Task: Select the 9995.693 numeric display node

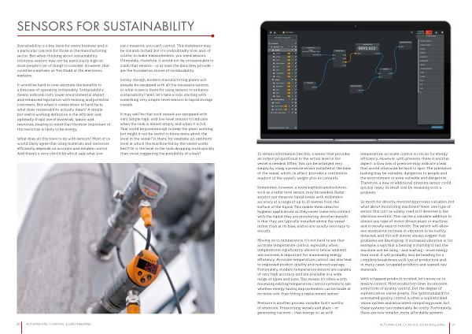Action: coord(367,47)
